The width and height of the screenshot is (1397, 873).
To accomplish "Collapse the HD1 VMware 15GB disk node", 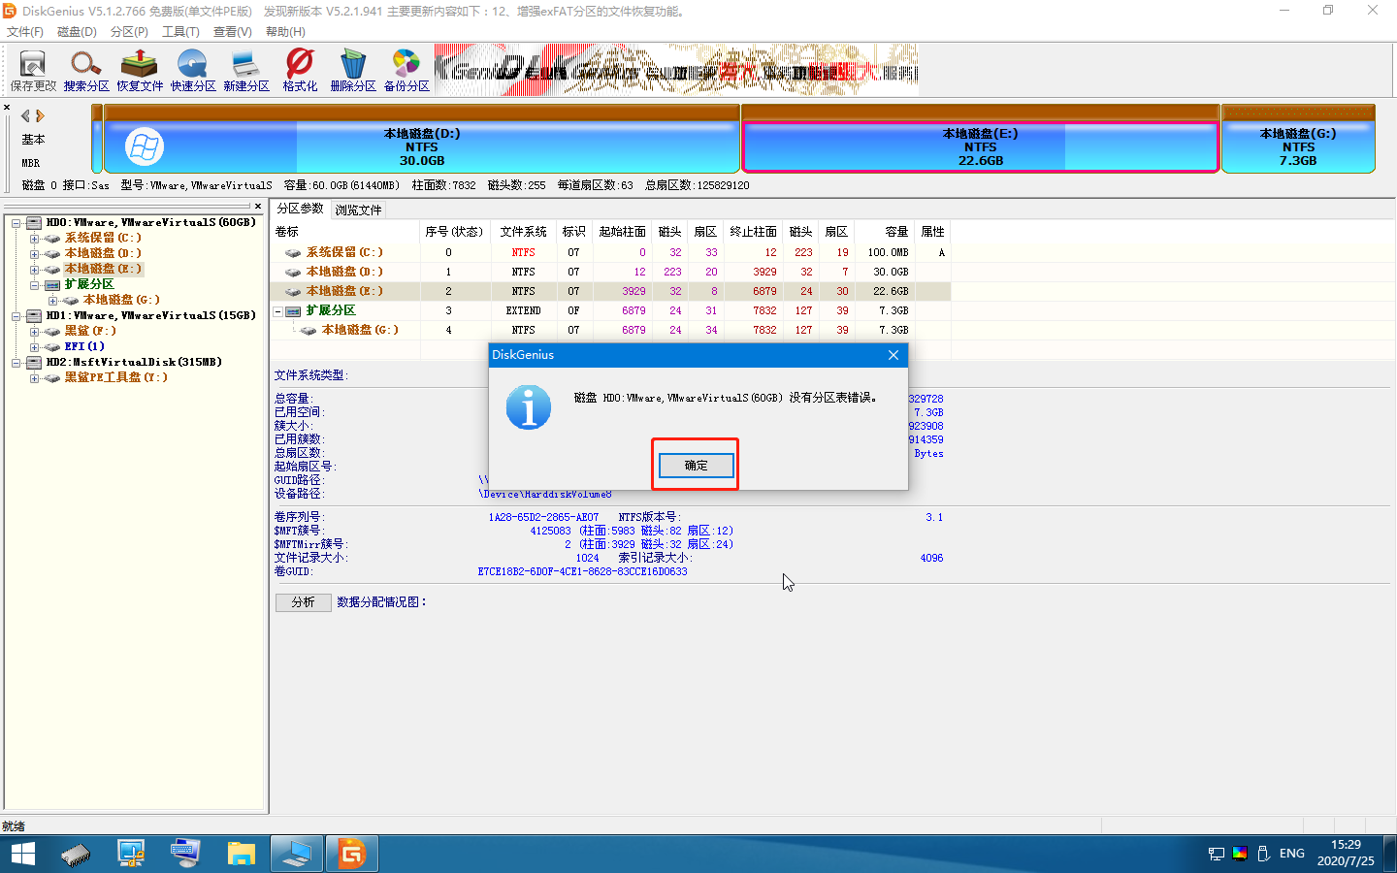I will point(16,316).
